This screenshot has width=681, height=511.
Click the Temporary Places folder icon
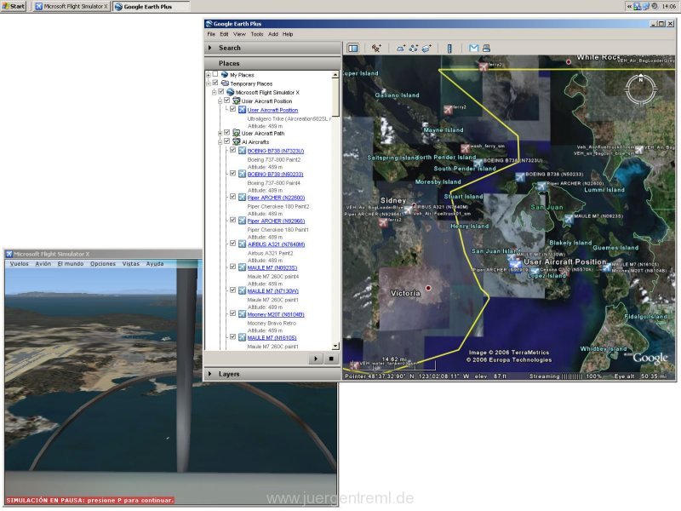(225, 83)
